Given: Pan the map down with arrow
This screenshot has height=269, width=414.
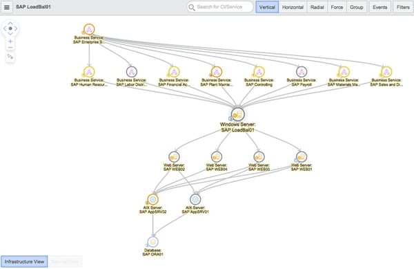Looking at the screenshot, I should tap(10, 34).
